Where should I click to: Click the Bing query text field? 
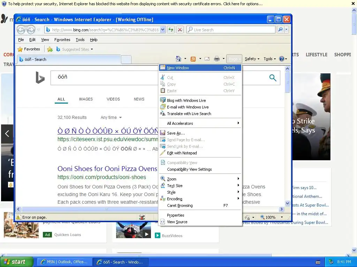point(105,78)
